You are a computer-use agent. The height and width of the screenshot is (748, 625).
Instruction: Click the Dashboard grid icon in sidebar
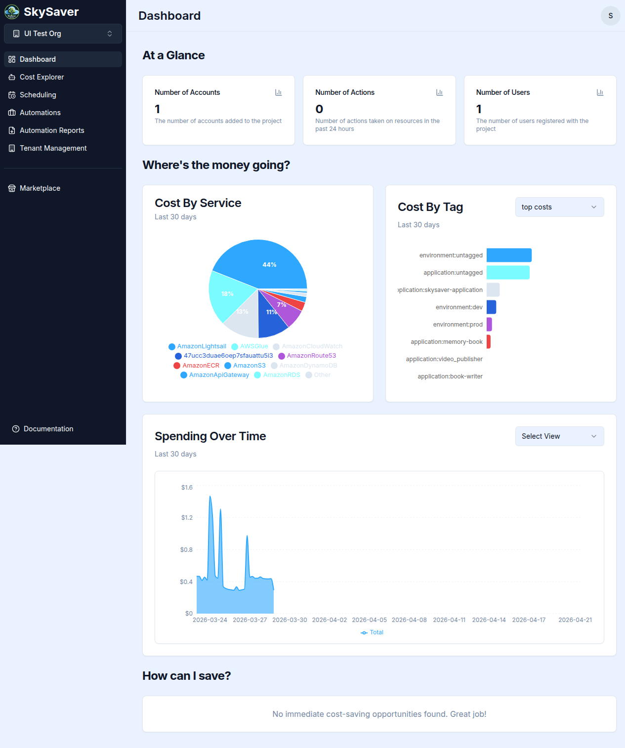[12, 59]
